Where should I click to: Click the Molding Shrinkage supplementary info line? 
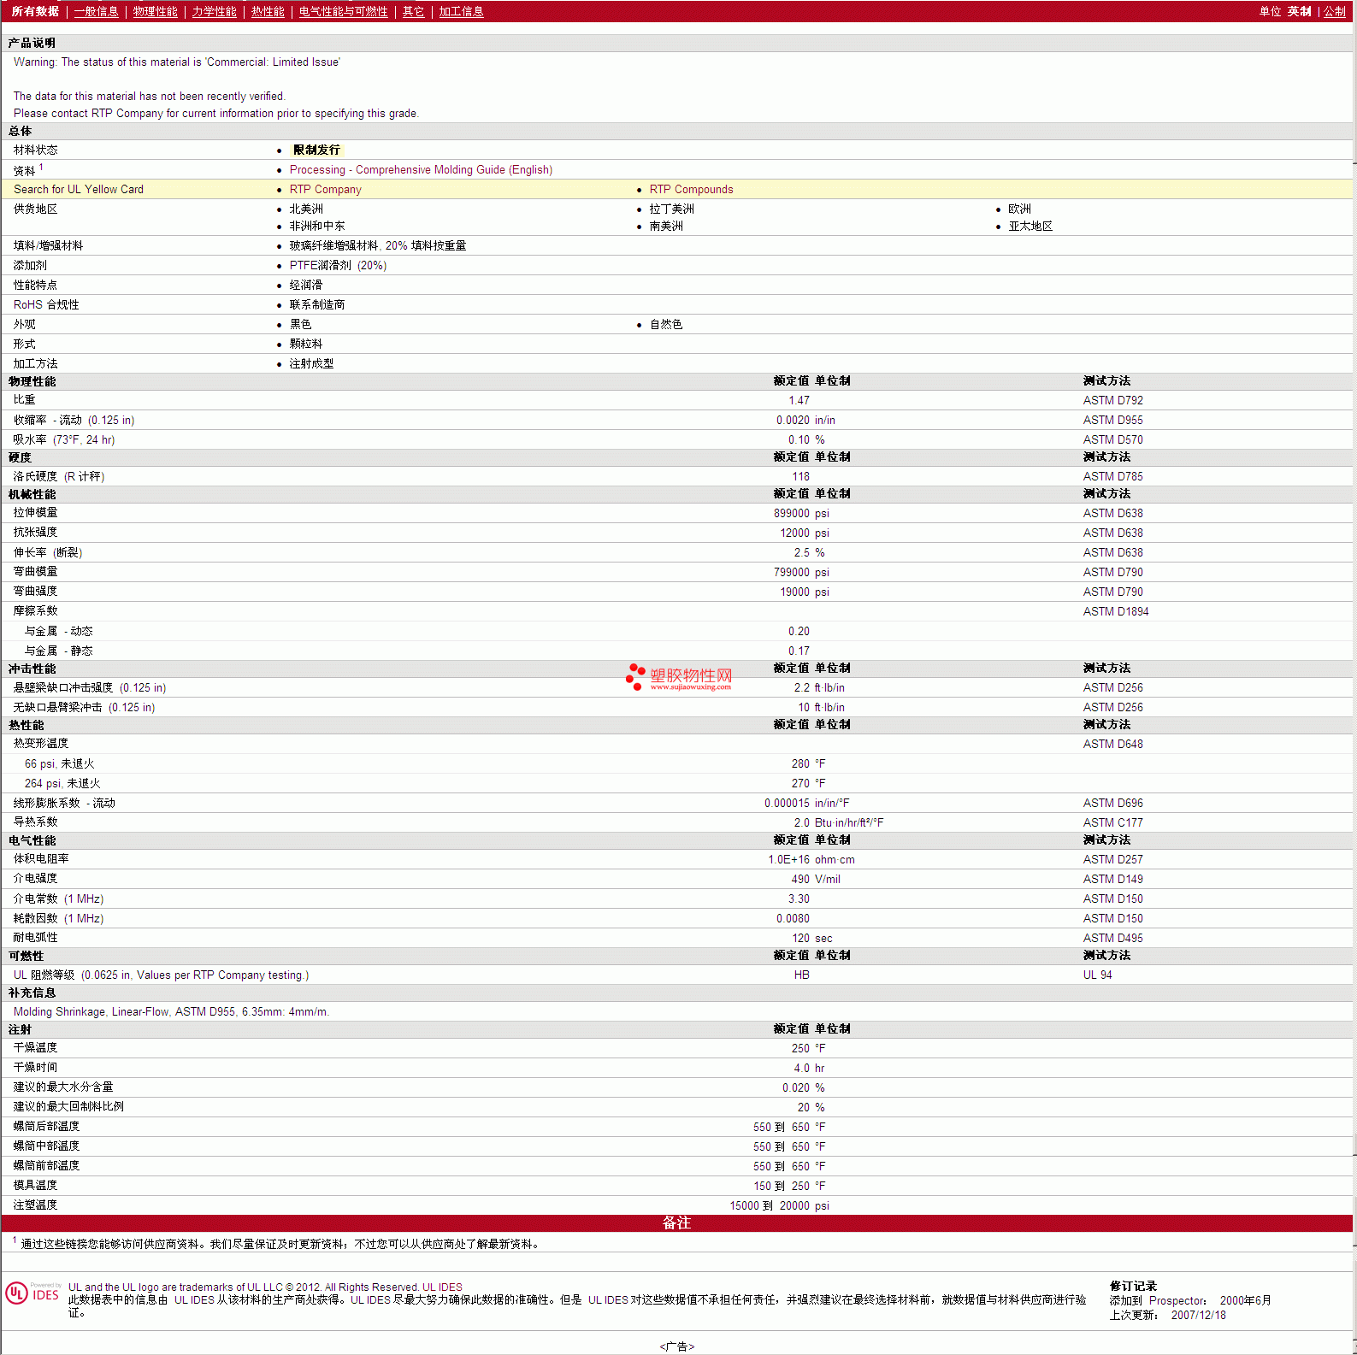(171, 1011)
